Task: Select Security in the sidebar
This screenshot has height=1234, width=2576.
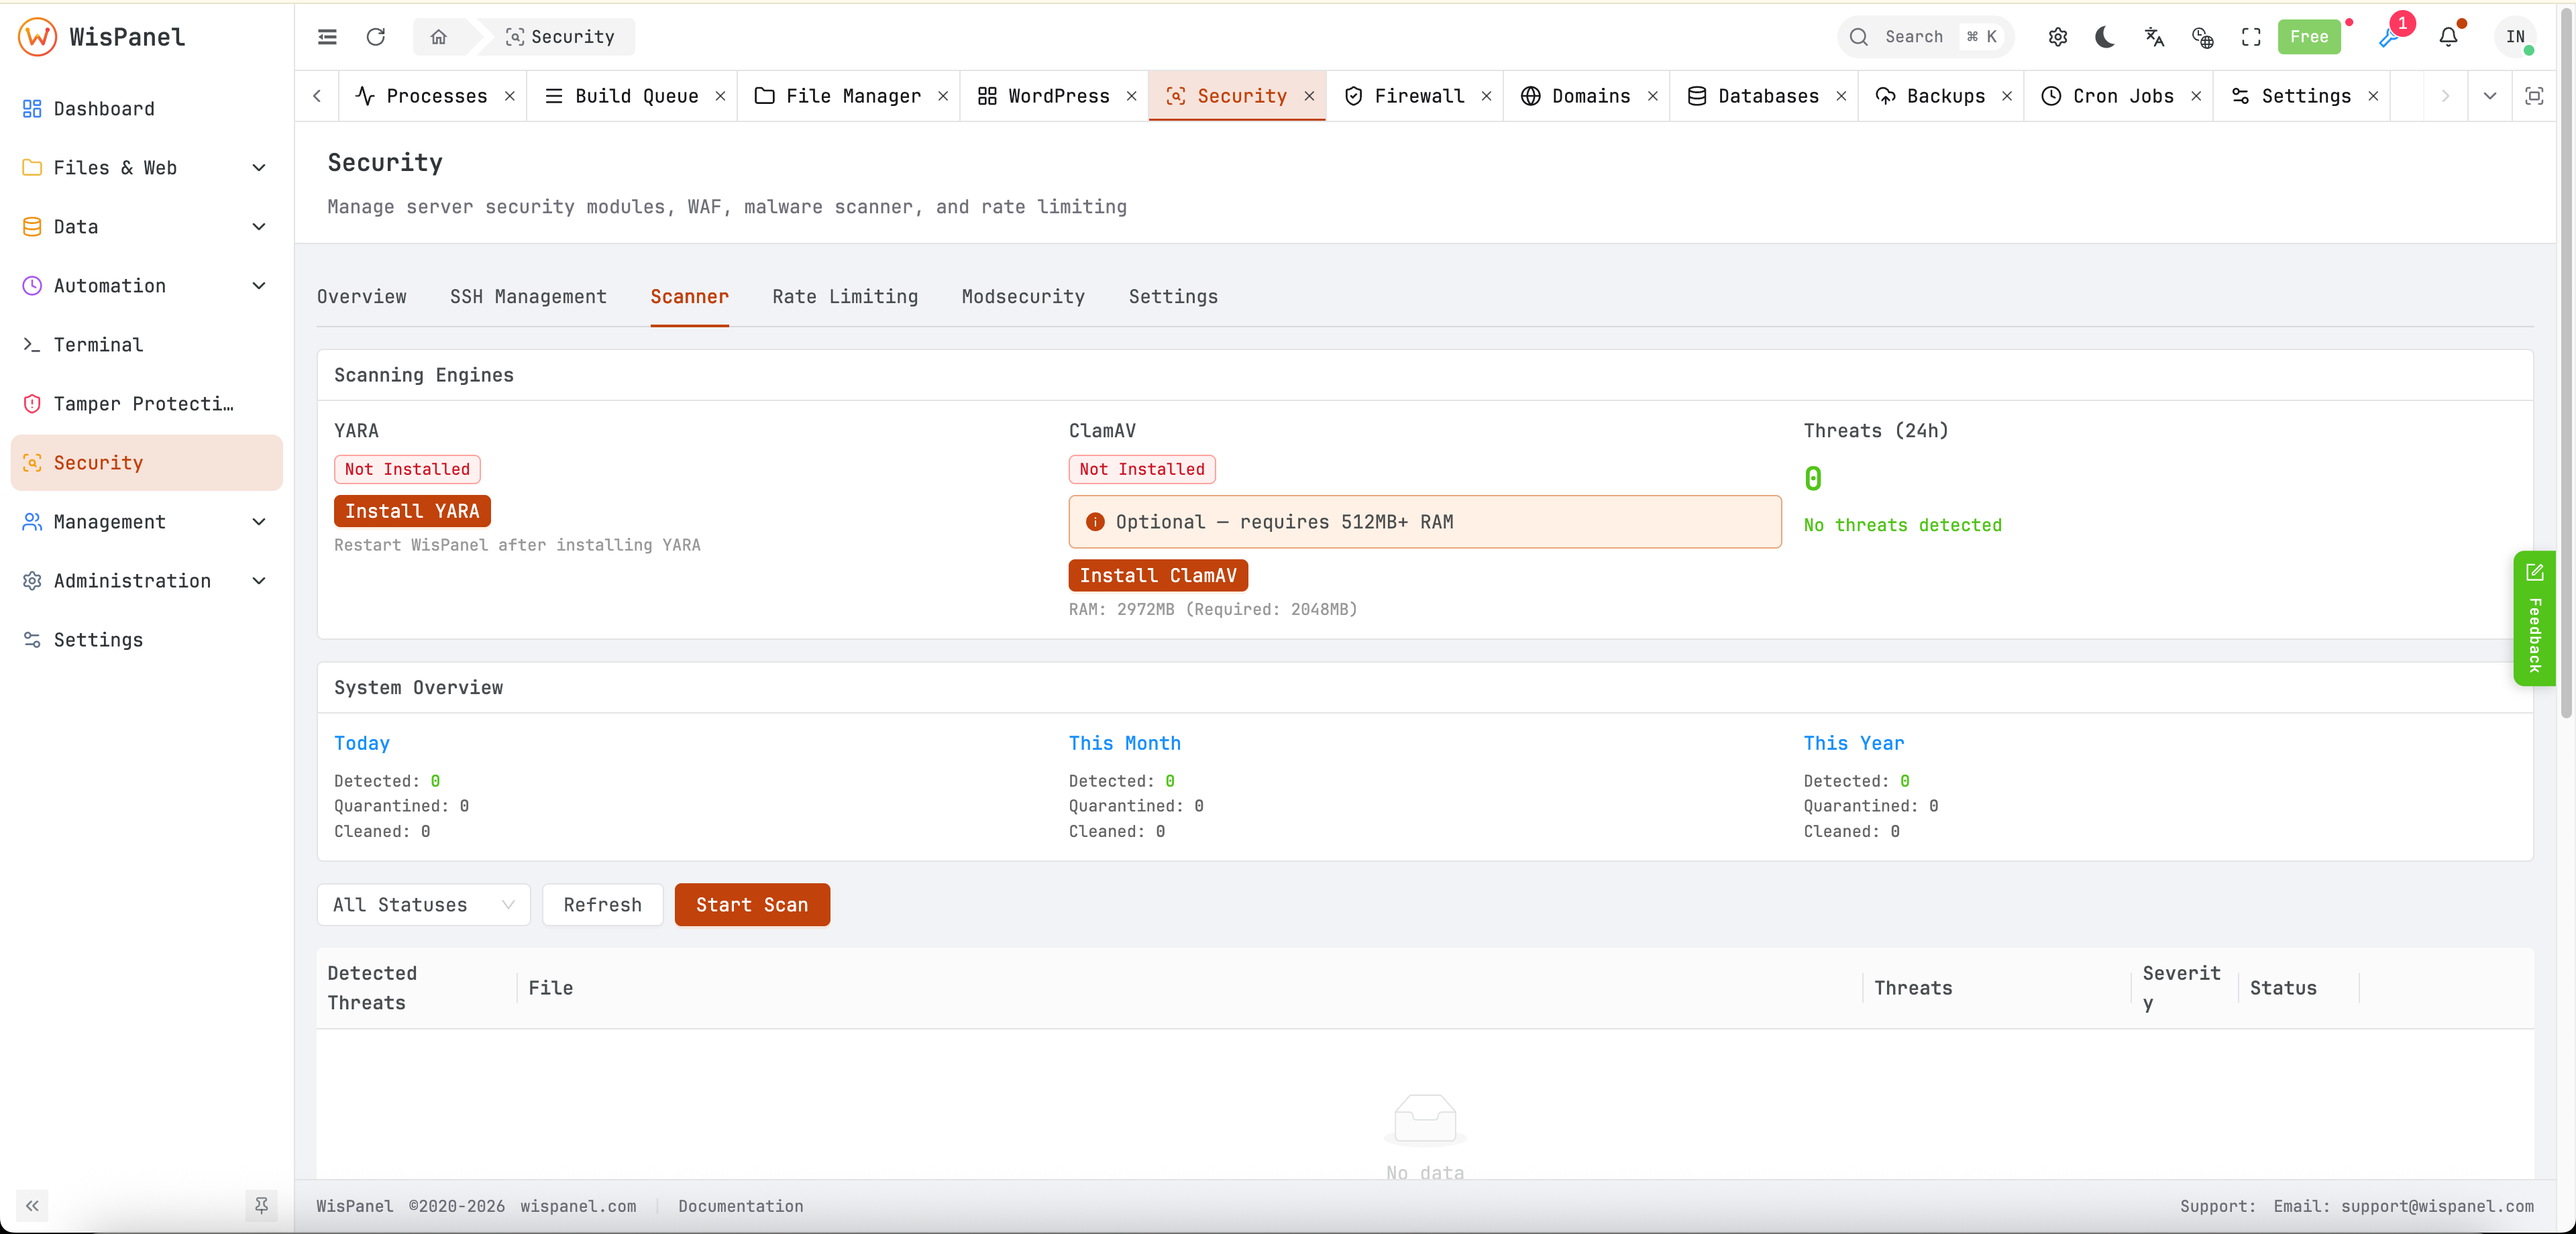Action: pyautogui.click(x=146, y=462)
